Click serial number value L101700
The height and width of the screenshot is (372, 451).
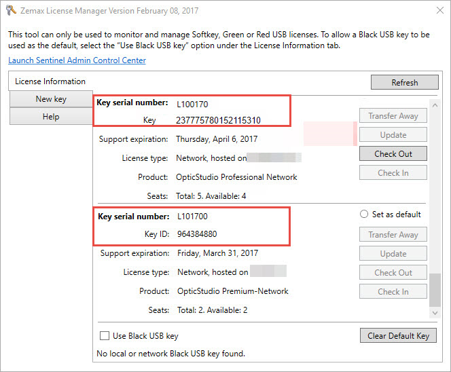pyautogui.click(x=192, y=216)
